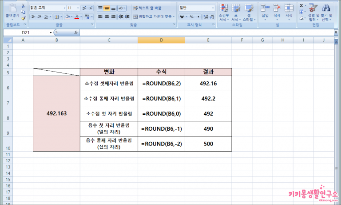The height and width of the screenshot is (205, 341).
Task: Decrease decimal places icon
Action: [x=212, y=17]
